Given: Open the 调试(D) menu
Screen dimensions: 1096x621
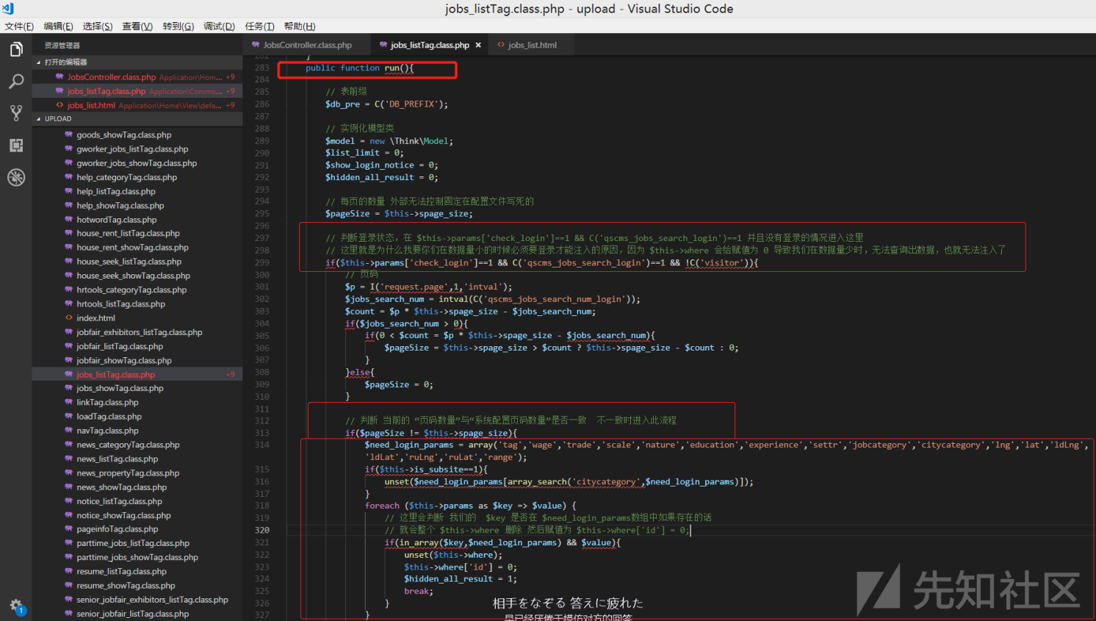Looking at the screenshot, I should [219, 26].
